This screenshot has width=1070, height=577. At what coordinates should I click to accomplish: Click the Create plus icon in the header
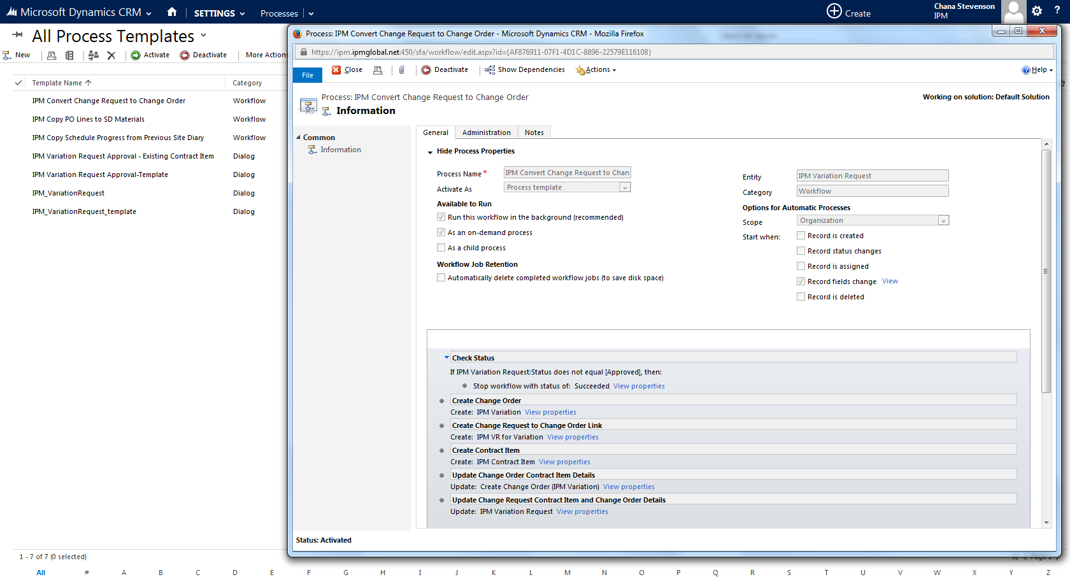(833, 11)
